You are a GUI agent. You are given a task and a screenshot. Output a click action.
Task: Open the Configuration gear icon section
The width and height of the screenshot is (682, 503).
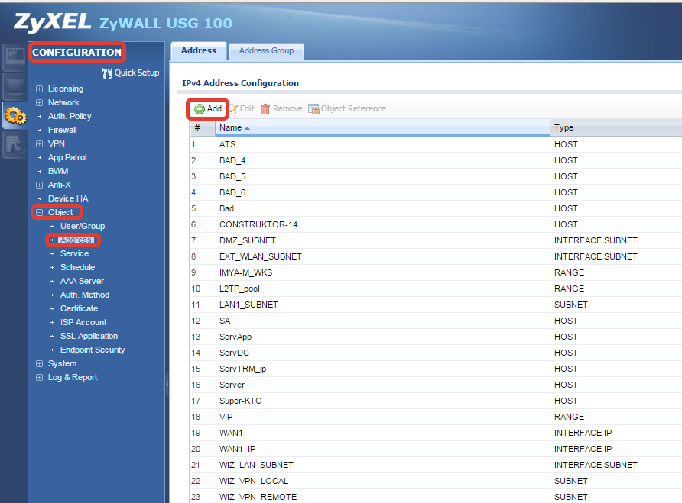(x=15, y=116)
